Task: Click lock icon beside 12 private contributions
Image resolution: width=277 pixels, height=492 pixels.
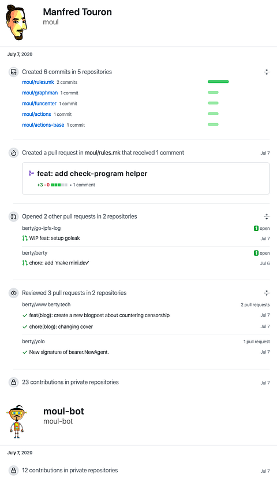Action: pyautogui.click(x=13, y=471)
